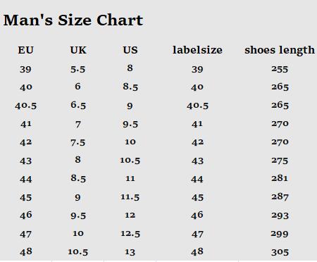317x262 pixels.
Task: Select US size 12 cell
Action: pos(130,216)
